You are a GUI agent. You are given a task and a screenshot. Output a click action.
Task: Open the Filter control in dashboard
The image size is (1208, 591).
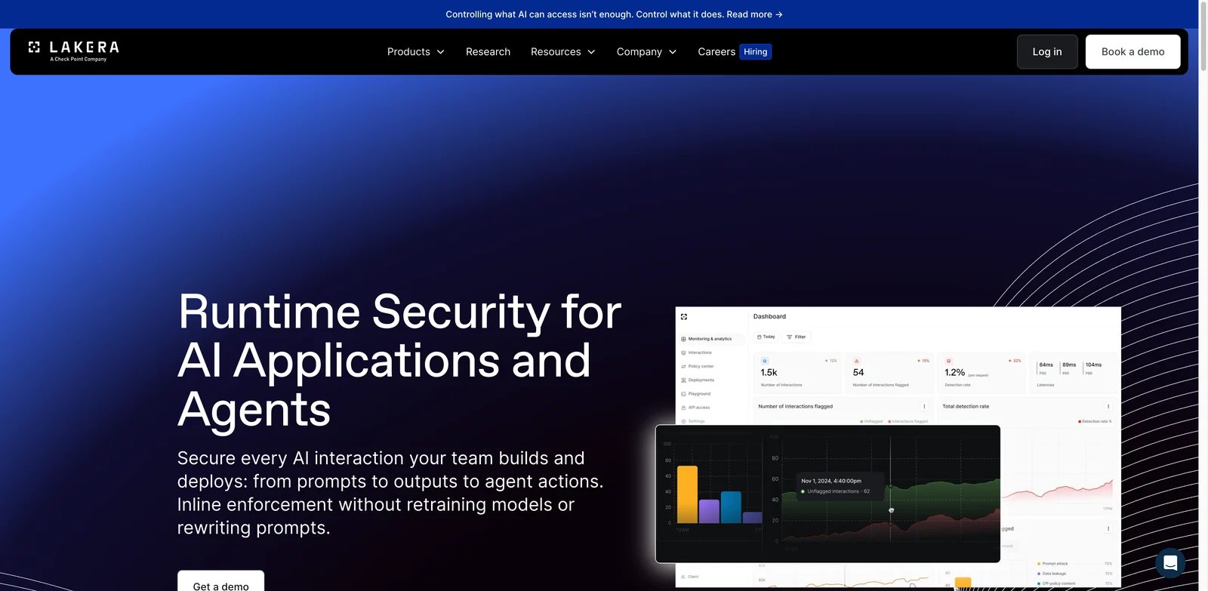click(x=797, y=337)
